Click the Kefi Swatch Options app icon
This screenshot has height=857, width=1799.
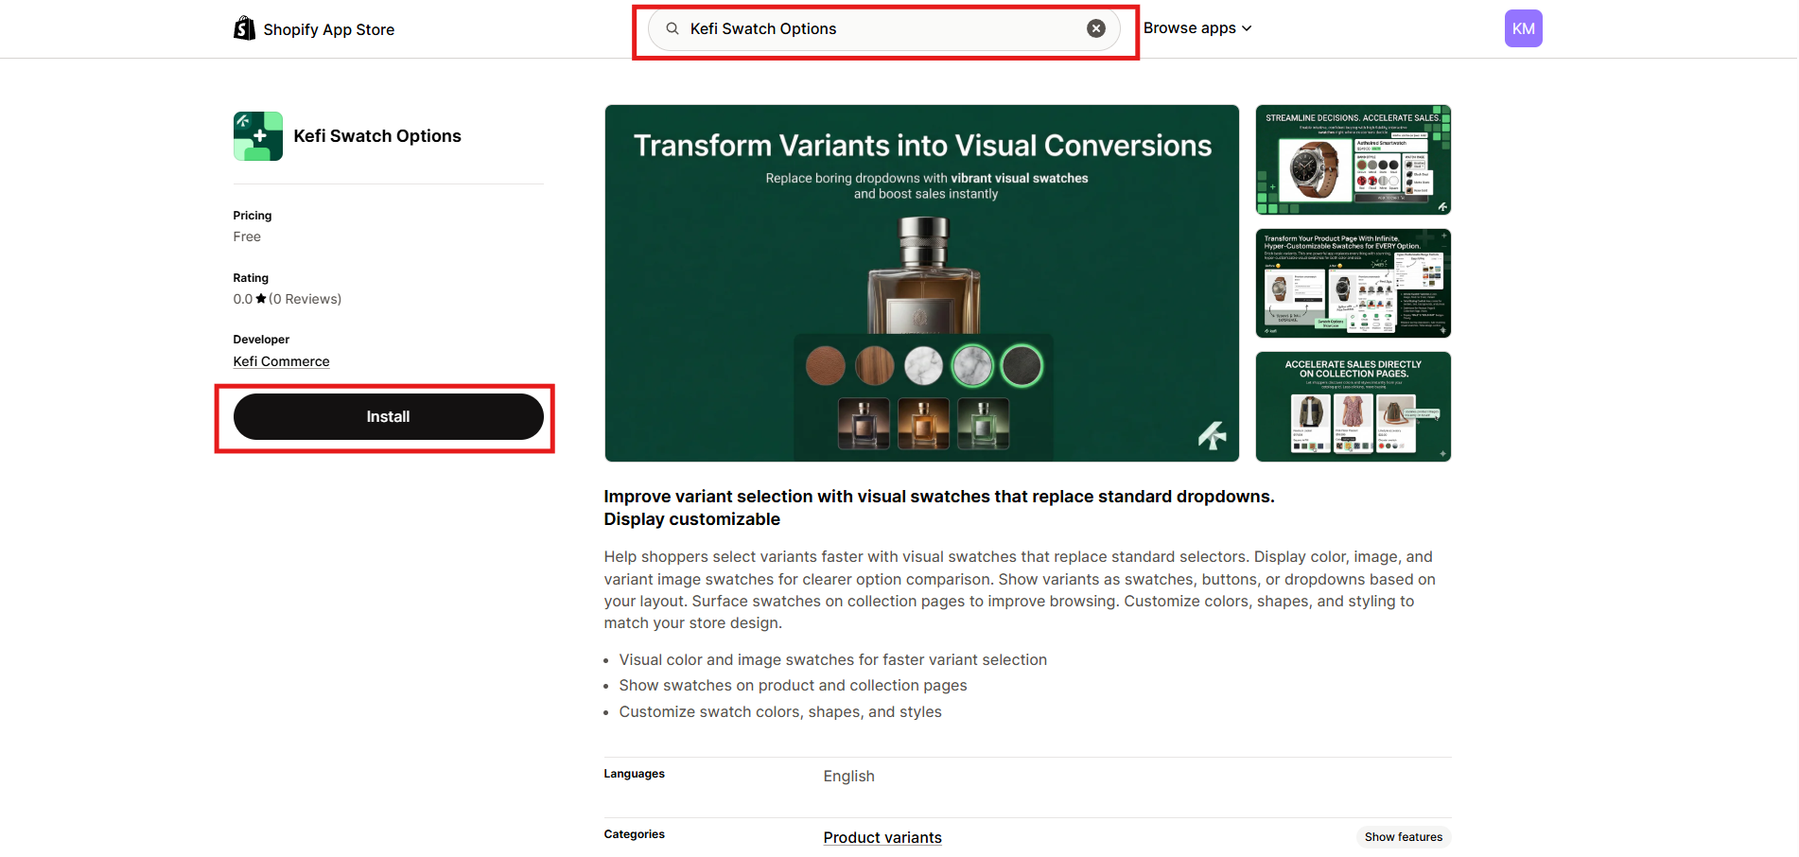[258, 136]
